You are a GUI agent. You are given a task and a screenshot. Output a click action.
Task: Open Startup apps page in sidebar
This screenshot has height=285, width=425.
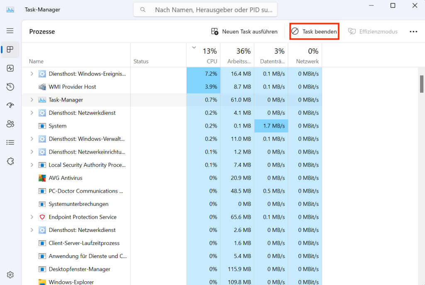10,105
